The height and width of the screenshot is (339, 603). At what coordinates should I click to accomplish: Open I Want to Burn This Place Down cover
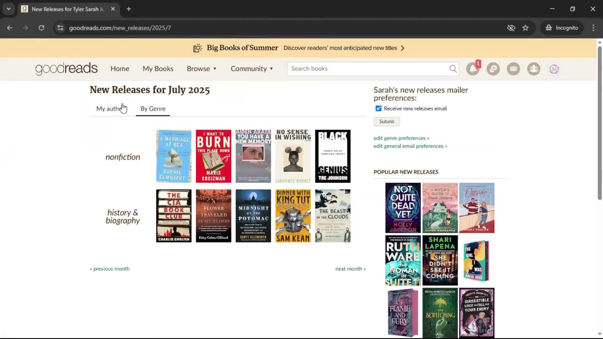(214, 156)
